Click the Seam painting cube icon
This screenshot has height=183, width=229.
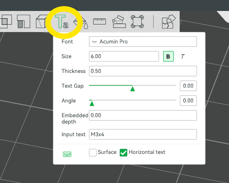42,22
